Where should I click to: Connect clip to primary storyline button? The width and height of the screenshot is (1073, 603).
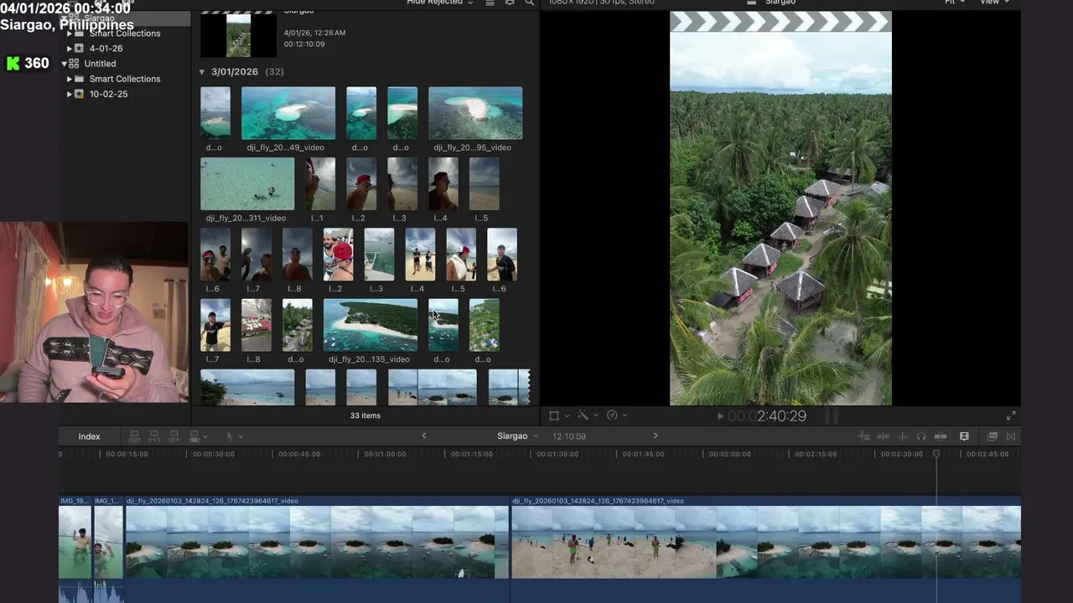click(x=133, y=436)
